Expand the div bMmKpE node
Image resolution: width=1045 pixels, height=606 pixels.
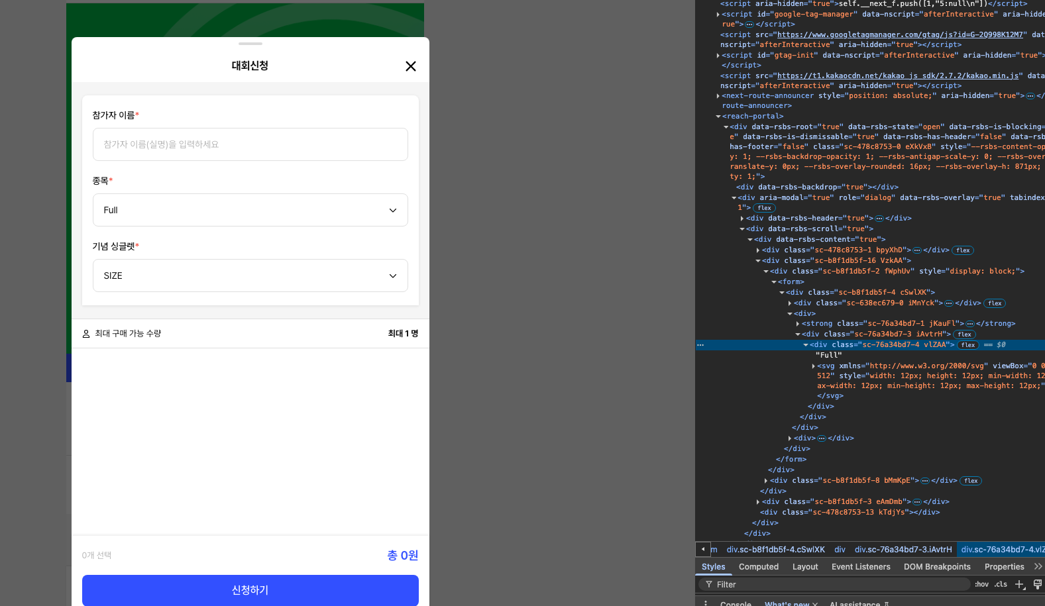(766, 481)
